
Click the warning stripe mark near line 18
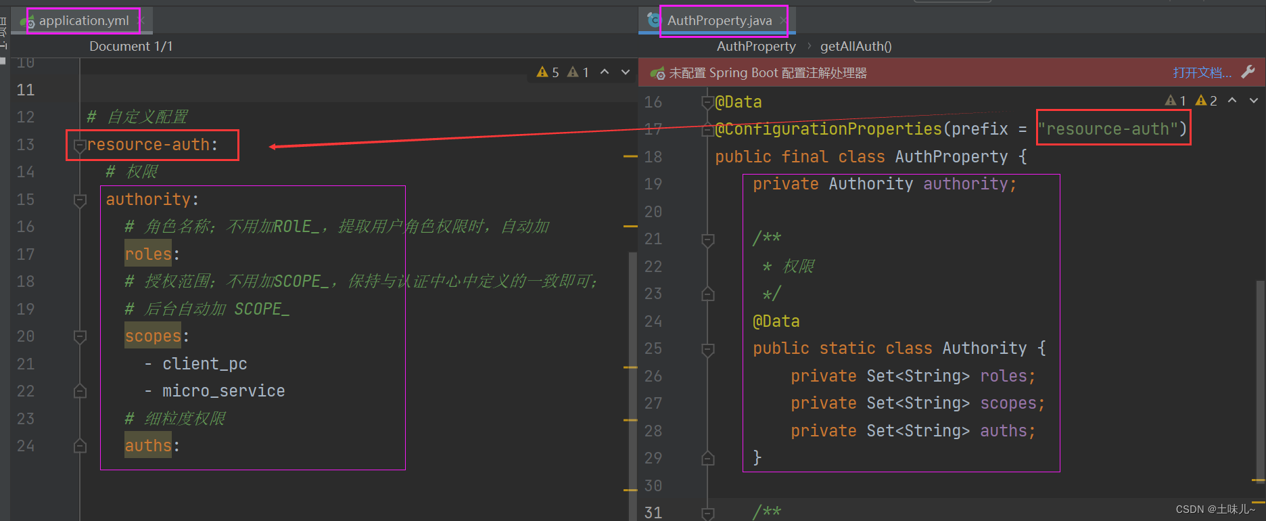(x=630, y=157)
